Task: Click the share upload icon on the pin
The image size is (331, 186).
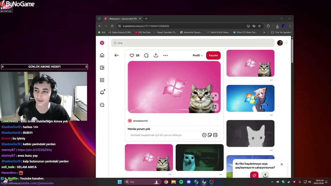Action: [156, 55]
